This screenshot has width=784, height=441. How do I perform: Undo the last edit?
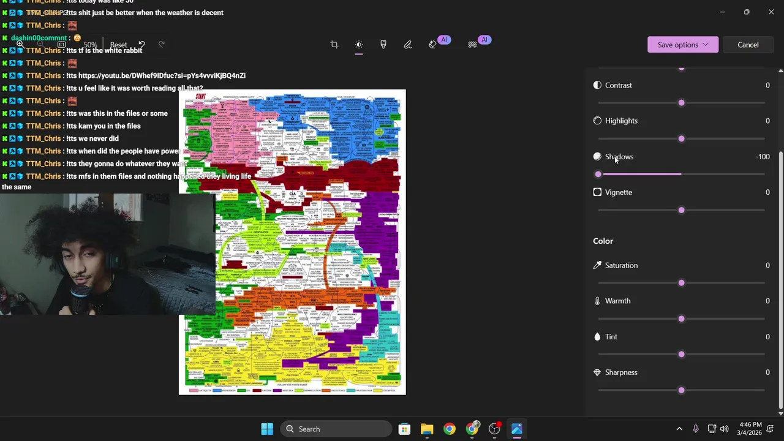click(141, 45)
